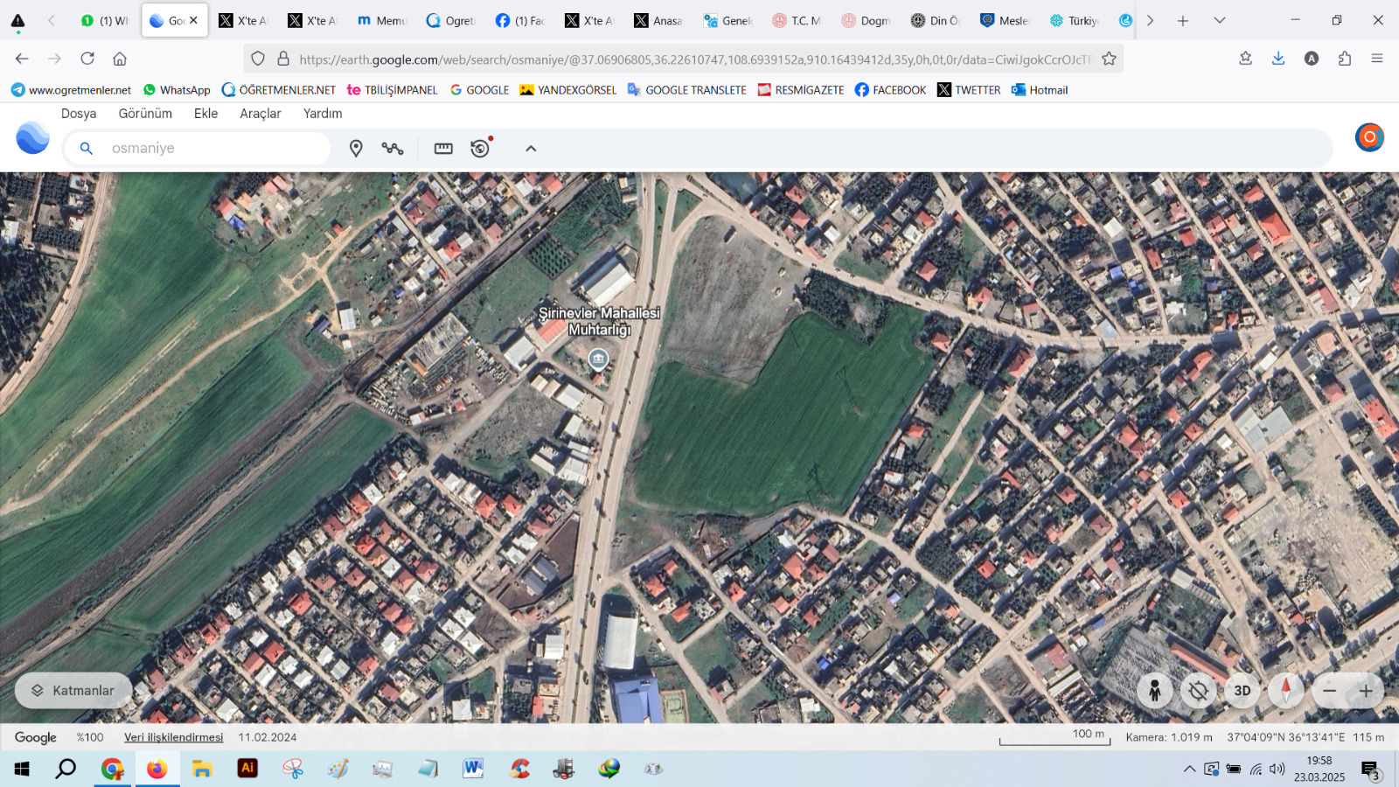Click the Şirinevler Mahallesi Muhtarlığı map marker
This screenshot has width=1399, height=787.
[x=598, y=359]
